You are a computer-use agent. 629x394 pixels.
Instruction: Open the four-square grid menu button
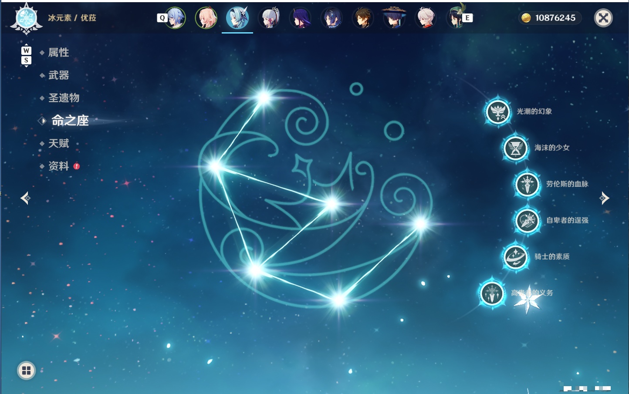[x=26, y=370]
